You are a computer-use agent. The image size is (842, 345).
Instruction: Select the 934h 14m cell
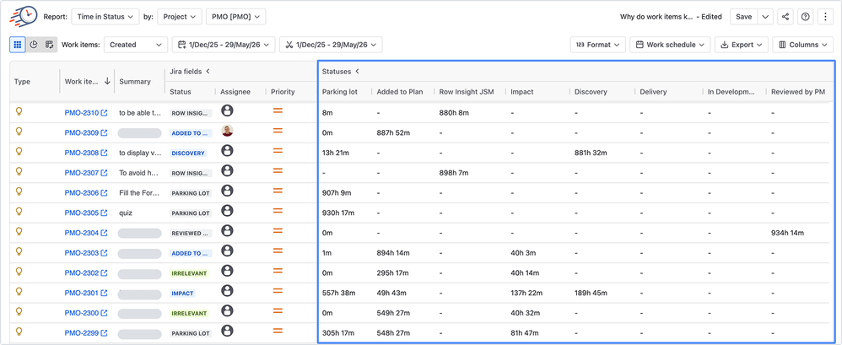point(787,233)
